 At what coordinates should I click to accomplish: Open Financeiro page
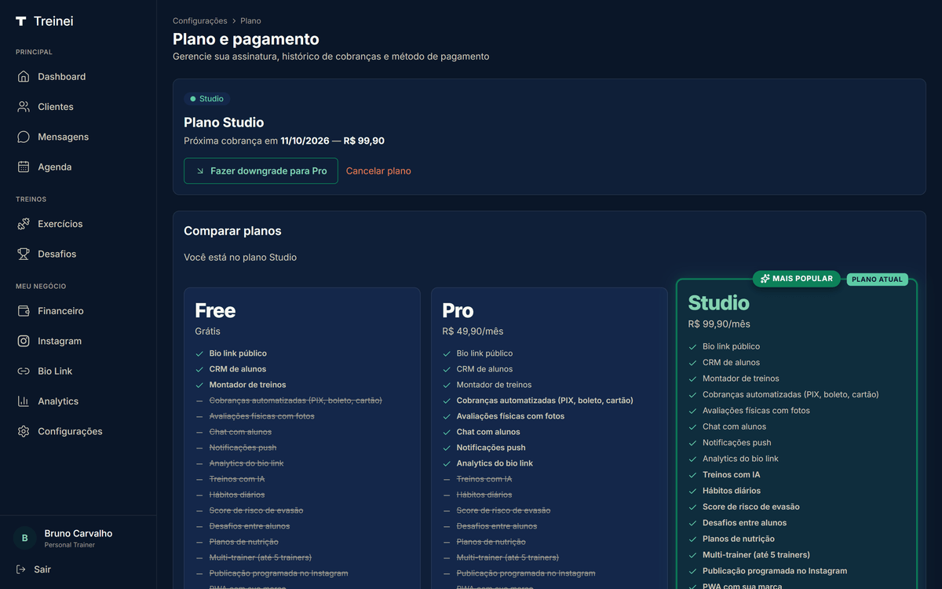pos(78,311)
